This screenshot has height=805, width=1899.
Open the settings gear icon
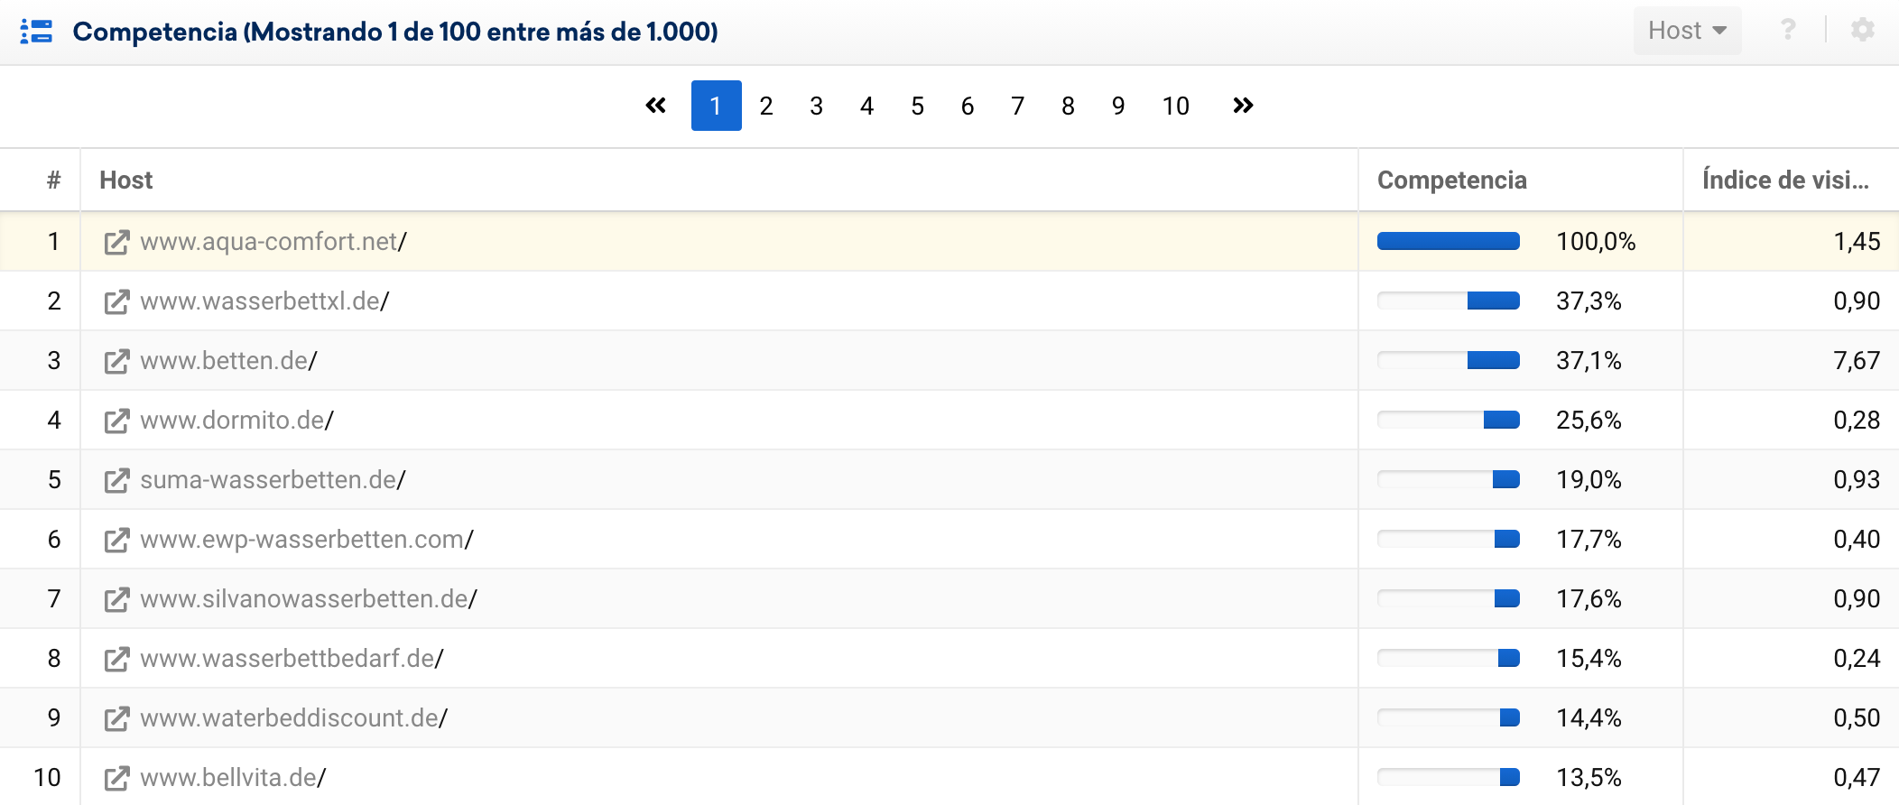[1862, 31]
